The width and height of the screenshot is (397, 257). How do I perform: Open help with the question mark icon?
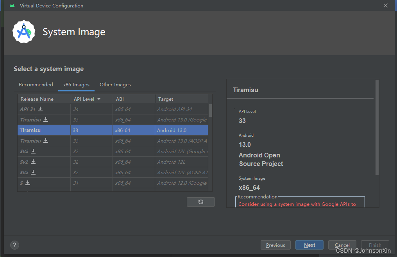click(x=15, y=245)
